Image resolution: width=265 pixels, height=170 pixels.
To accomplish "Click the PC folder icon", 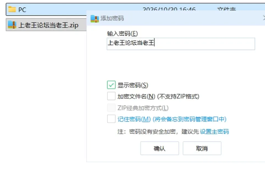I will tap(12, 9).
